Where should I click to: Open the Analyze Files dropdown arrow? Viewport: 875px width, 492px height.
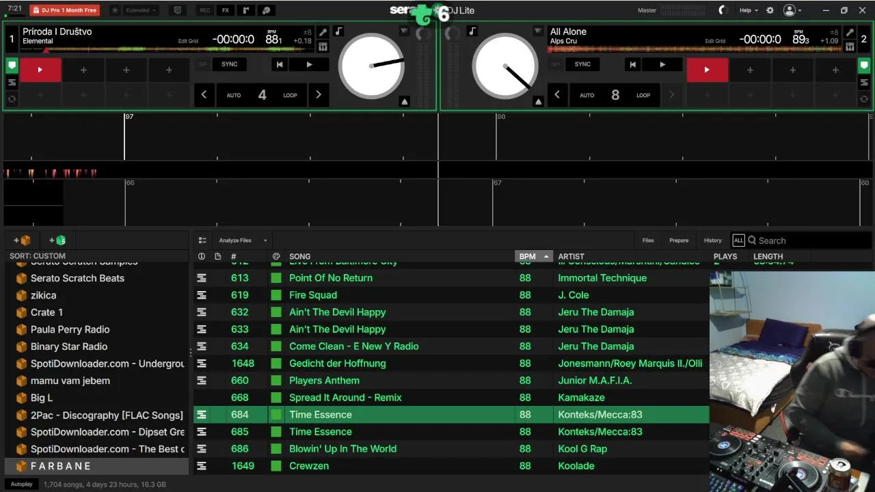point(265,241)
